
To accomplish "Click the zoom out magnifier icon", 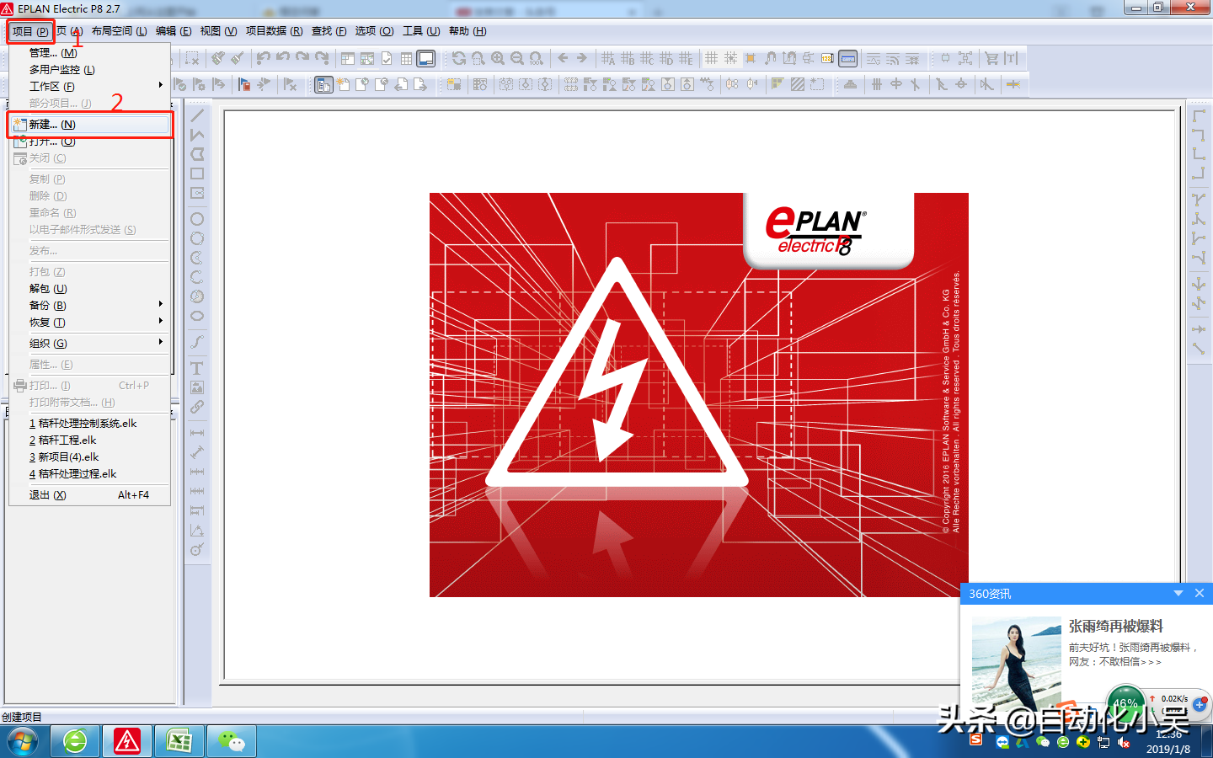I will (x=517, y=58).
